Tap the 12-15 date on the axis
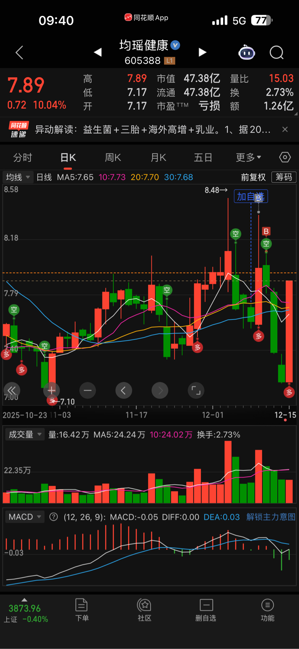 point(285,415)
